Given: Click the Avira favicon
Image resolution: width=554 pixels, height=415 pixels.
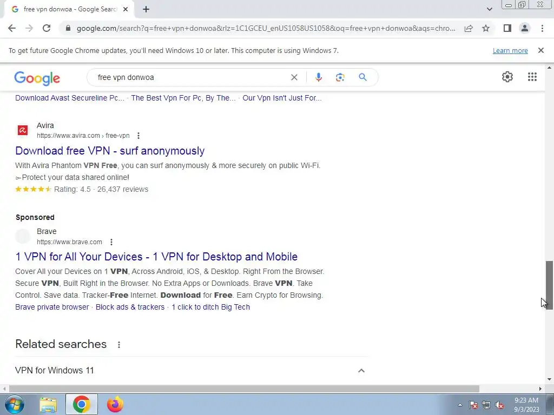Looking at the screenshot, I should (x=23, y=130).
